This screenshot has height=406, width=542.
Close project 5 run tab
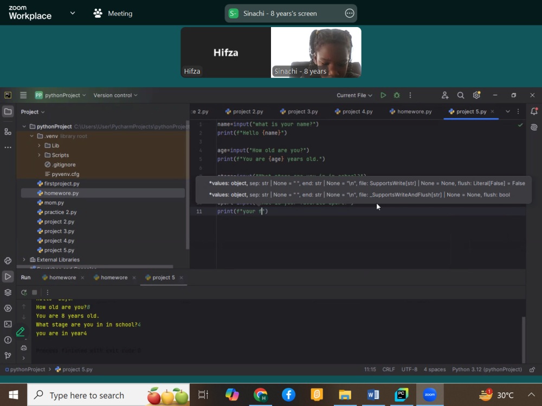point(181,278)
